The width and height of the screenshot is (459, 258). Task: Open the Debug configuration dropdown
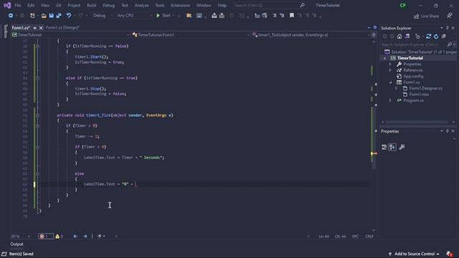coord(103,16)
